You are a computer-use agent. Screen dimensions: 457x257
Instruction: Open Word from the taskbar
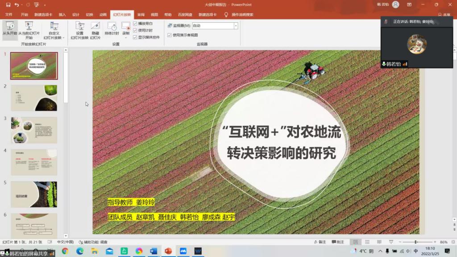pos(154,251)
